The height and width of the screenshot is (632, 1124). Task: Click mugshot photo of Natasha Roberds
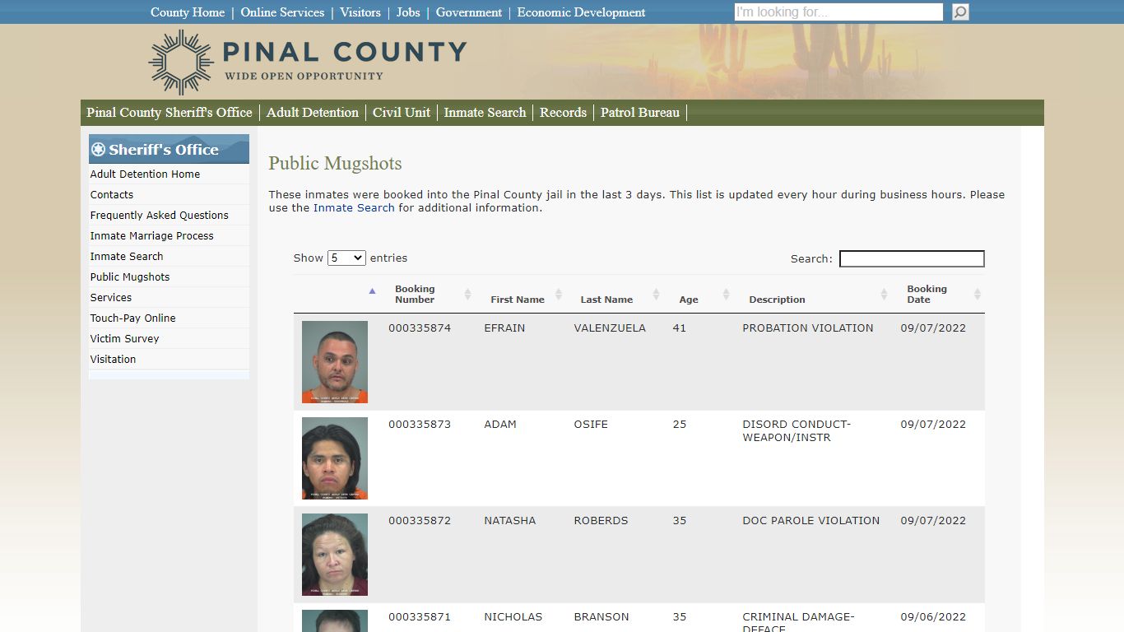pos(335,555)
